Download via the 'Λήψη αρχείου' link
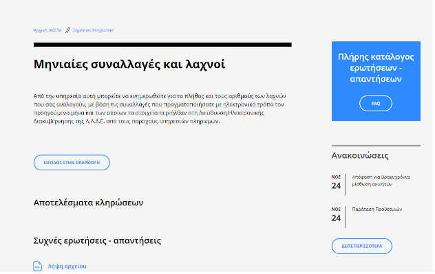 pyautogui.click(x=67, y=266)
